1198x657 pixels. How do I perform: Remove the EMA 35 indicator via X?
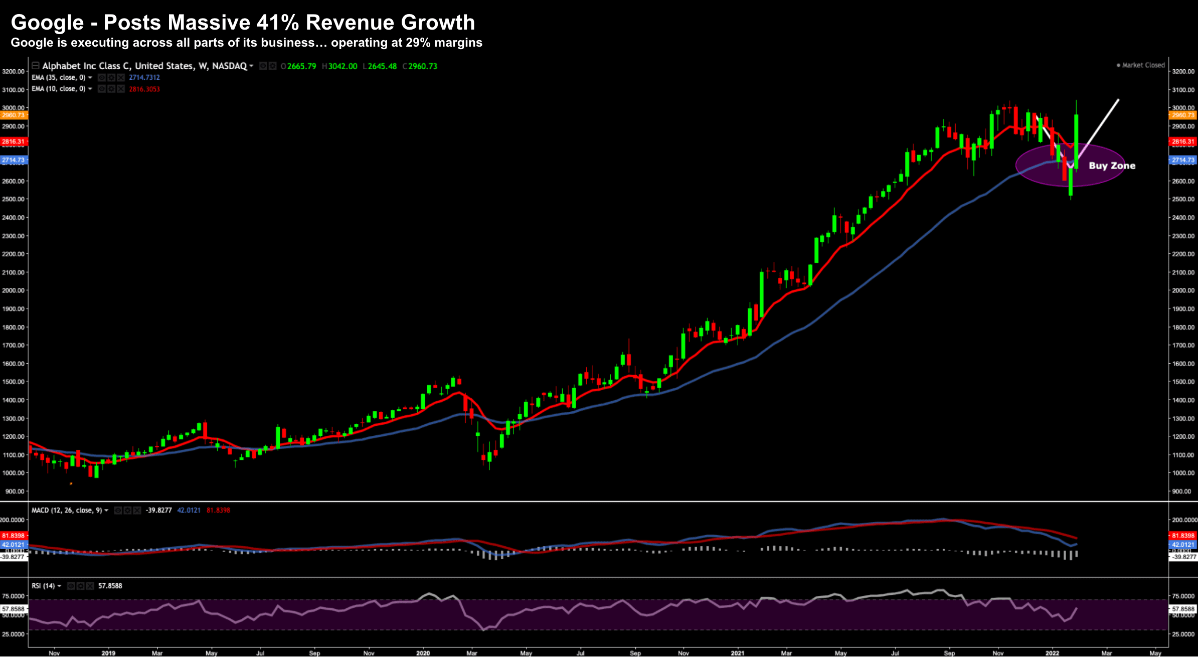point(121,78)
